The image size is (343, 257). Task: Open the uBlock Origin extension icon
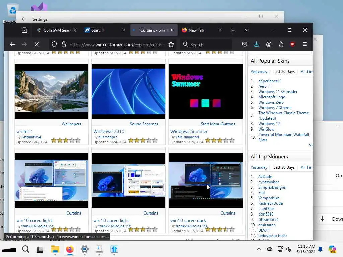[292, 45]
